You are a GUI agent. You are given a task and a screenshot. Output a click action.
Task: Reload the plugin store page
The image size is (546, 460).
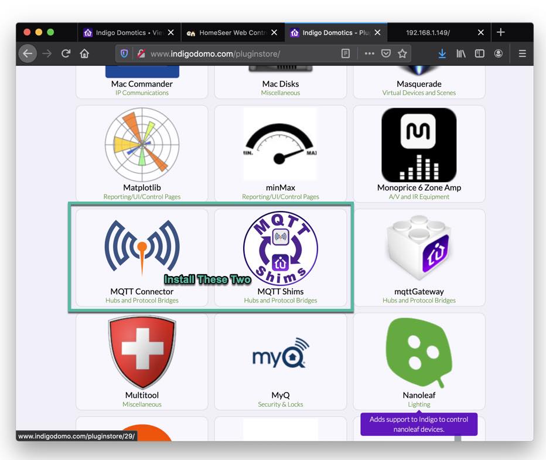(x=66, y=54)
